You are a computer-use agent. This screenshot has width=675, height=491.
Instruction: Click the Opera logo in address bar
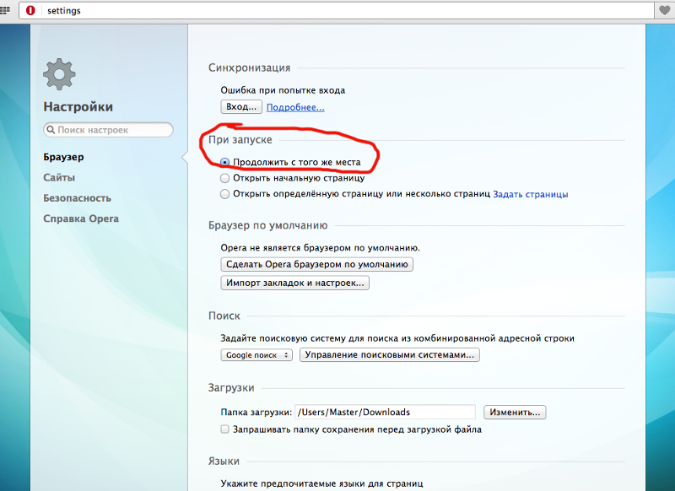[30, 10]
